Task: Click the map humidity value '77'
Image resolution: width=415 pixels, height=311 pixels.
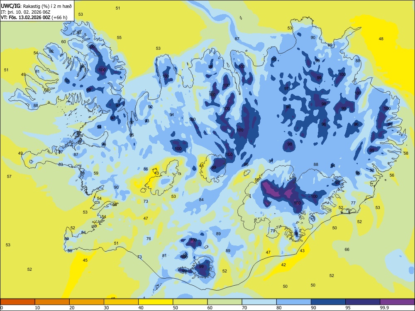Action: click(353, 203)
